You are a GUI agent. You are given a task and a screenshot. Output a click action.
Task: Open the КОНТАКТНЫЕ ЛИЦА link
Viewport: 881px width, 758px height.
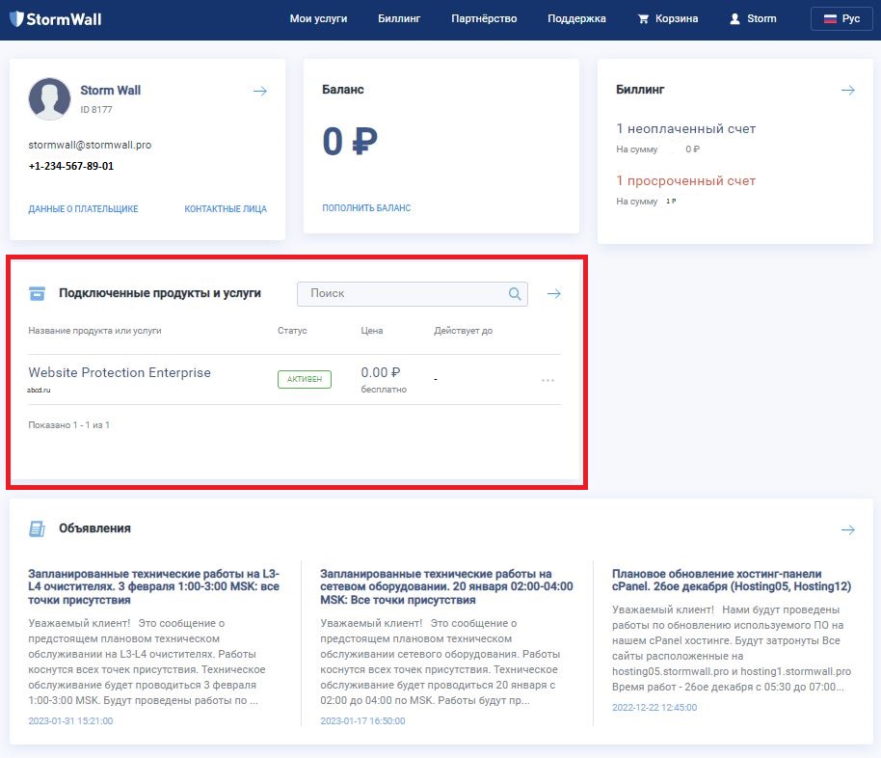point(226,208)
